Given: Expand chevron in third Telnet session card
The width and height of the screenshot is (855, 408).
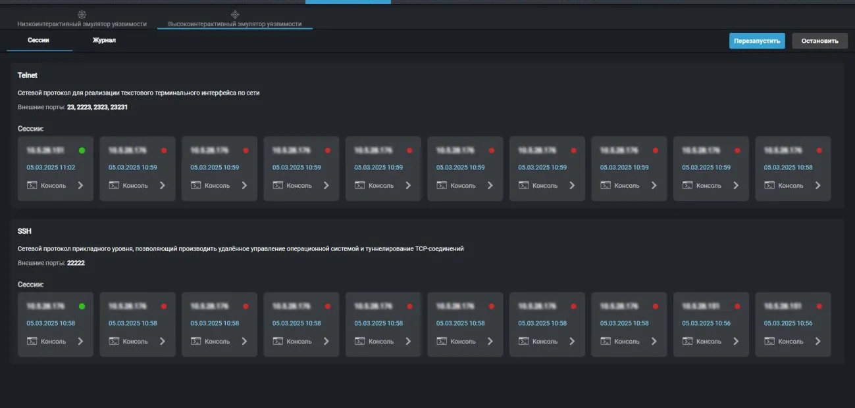Looking at the screenshot, I should (x=244, y=185).
